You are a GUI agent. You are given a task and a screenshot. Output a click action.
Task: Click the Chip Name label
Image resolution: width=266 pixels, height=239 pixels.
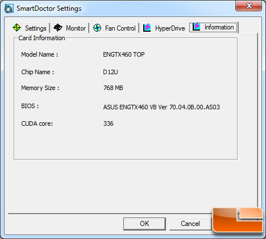coord(38,72)
